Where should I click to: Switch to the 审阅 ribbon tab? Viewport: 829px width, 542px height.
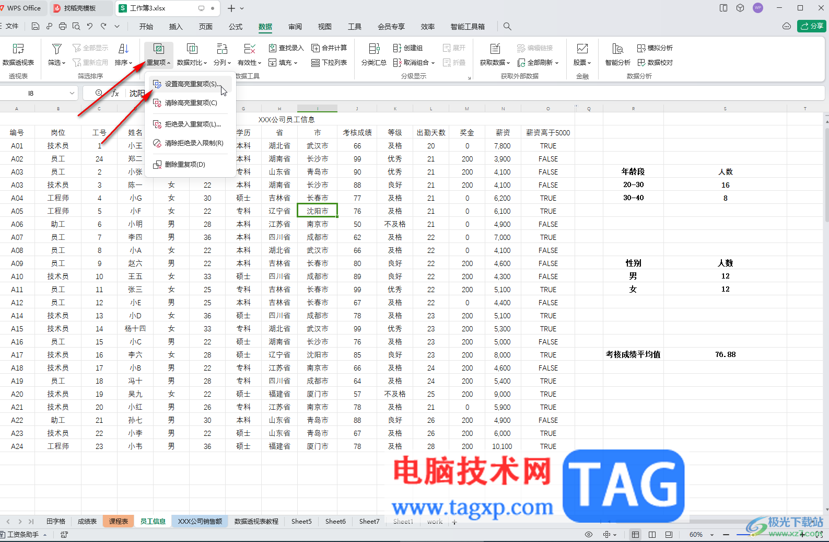click(x=295, y=27)
